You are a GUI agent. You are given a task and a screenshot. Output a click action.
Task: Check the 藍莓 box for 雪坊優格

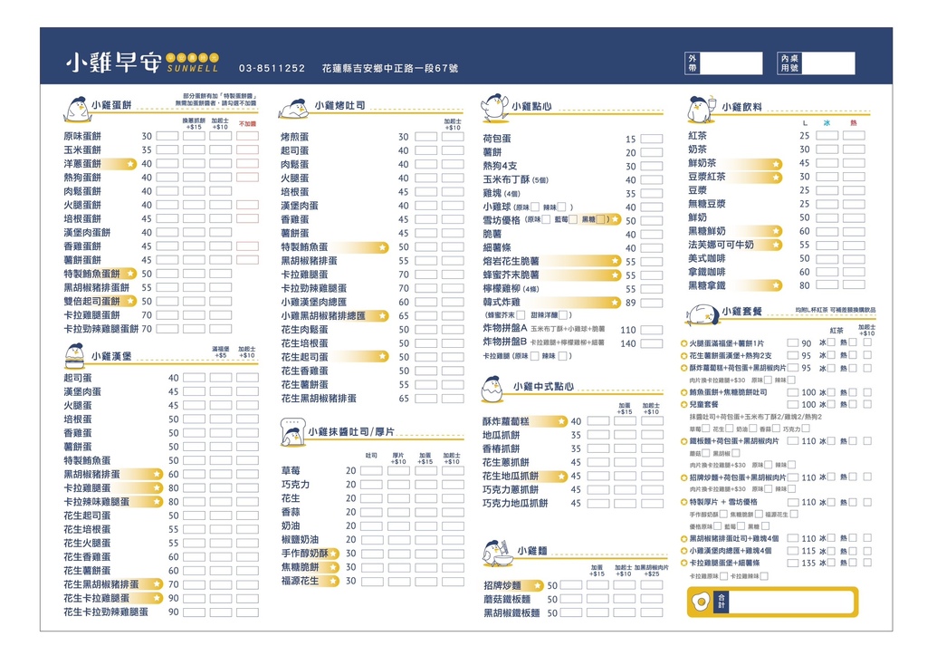573,220
